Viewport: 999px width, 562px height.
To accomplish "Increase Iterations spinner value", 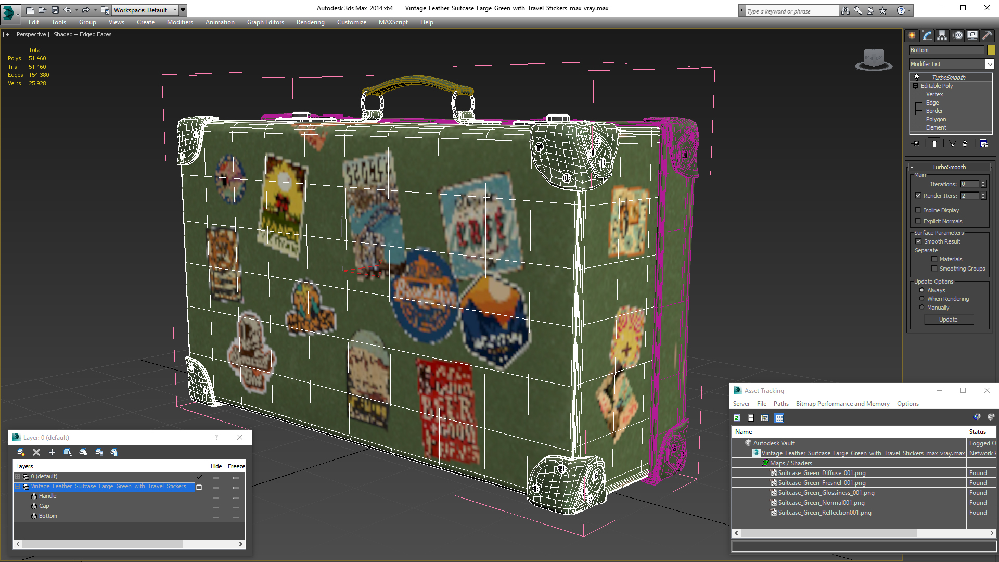I will tap(983, 182).
